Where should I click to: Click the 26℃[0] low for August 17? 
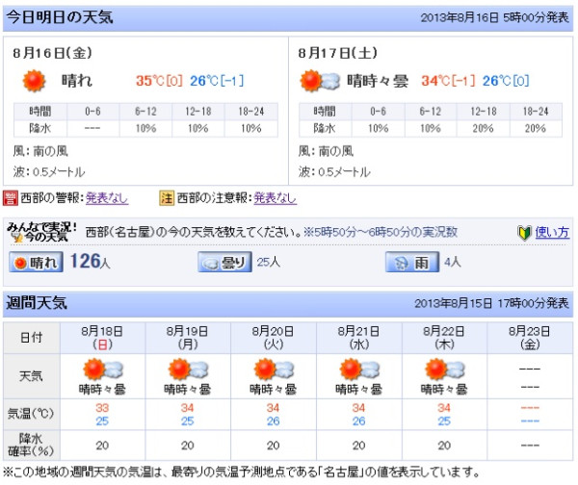(x=506, y=81)
